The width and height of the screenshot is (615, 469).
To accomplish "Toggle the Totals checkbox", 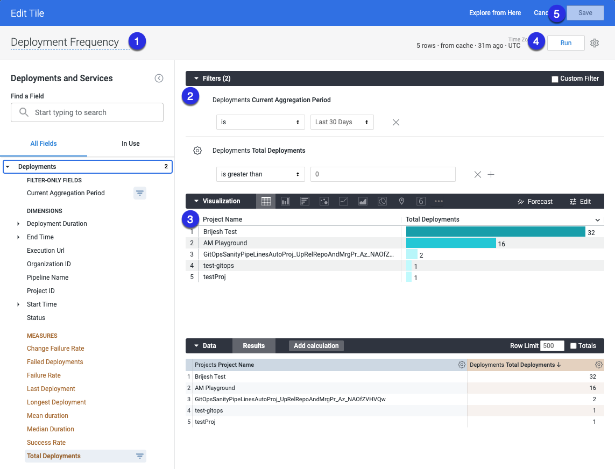I will pos(573,346).
